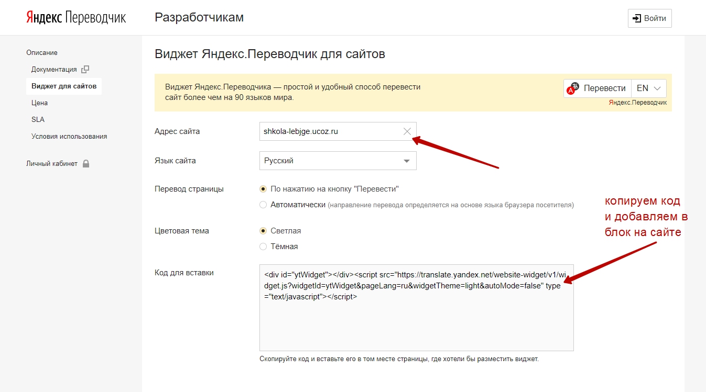
Task: Select translation on pressing the "Перевести" button
Action: click(263, 189)
